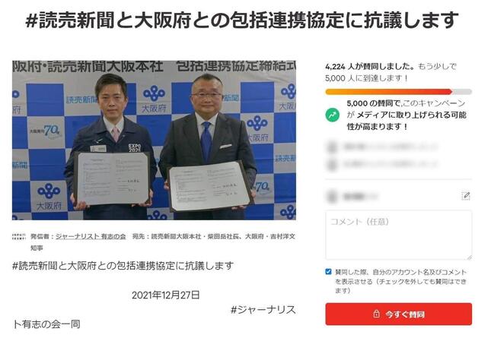
Task: Click the 2021年12月27日 date text
Action: (x=165, y=295)
